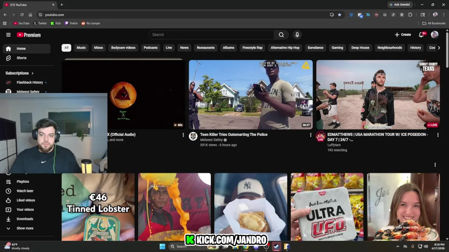Go back with the browser back arrow
This screenshot has width=449, height=252.
(5, 15)
